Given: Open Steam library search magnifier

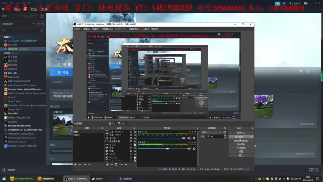Looking at the screenshot, I should point(4,30).
